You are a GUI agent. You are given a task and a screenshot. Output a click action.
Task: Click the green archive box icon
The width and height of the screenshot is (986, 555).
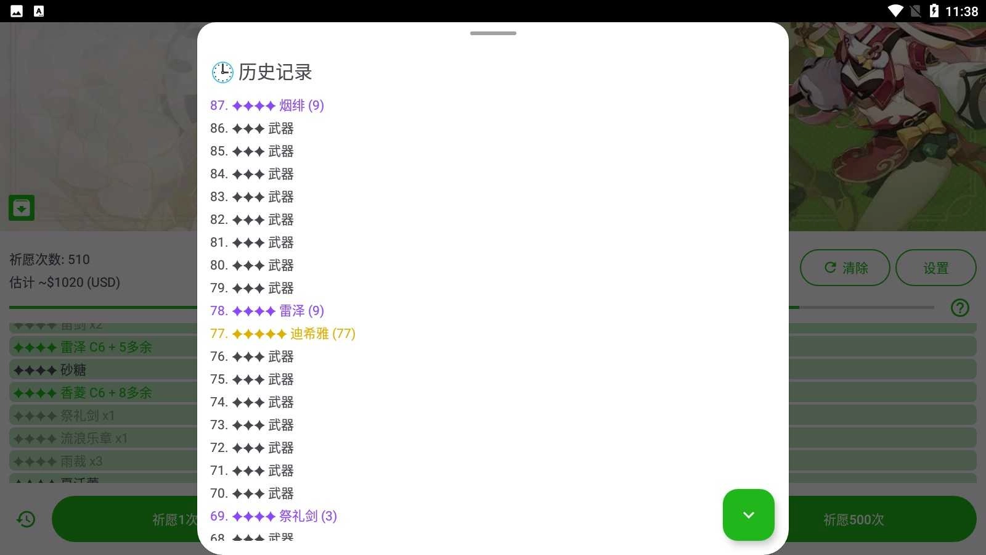click(x=22, y=208)
